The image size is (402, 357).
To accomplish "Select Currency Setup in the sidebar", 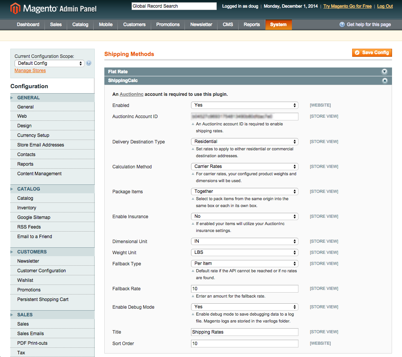I will pyautogui.click(x=52, y=135).
